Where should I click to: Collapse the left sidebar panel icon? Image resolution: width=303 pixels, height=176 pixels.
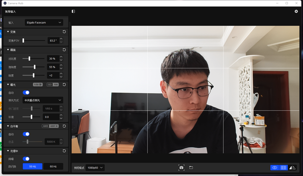coord(73,11)
